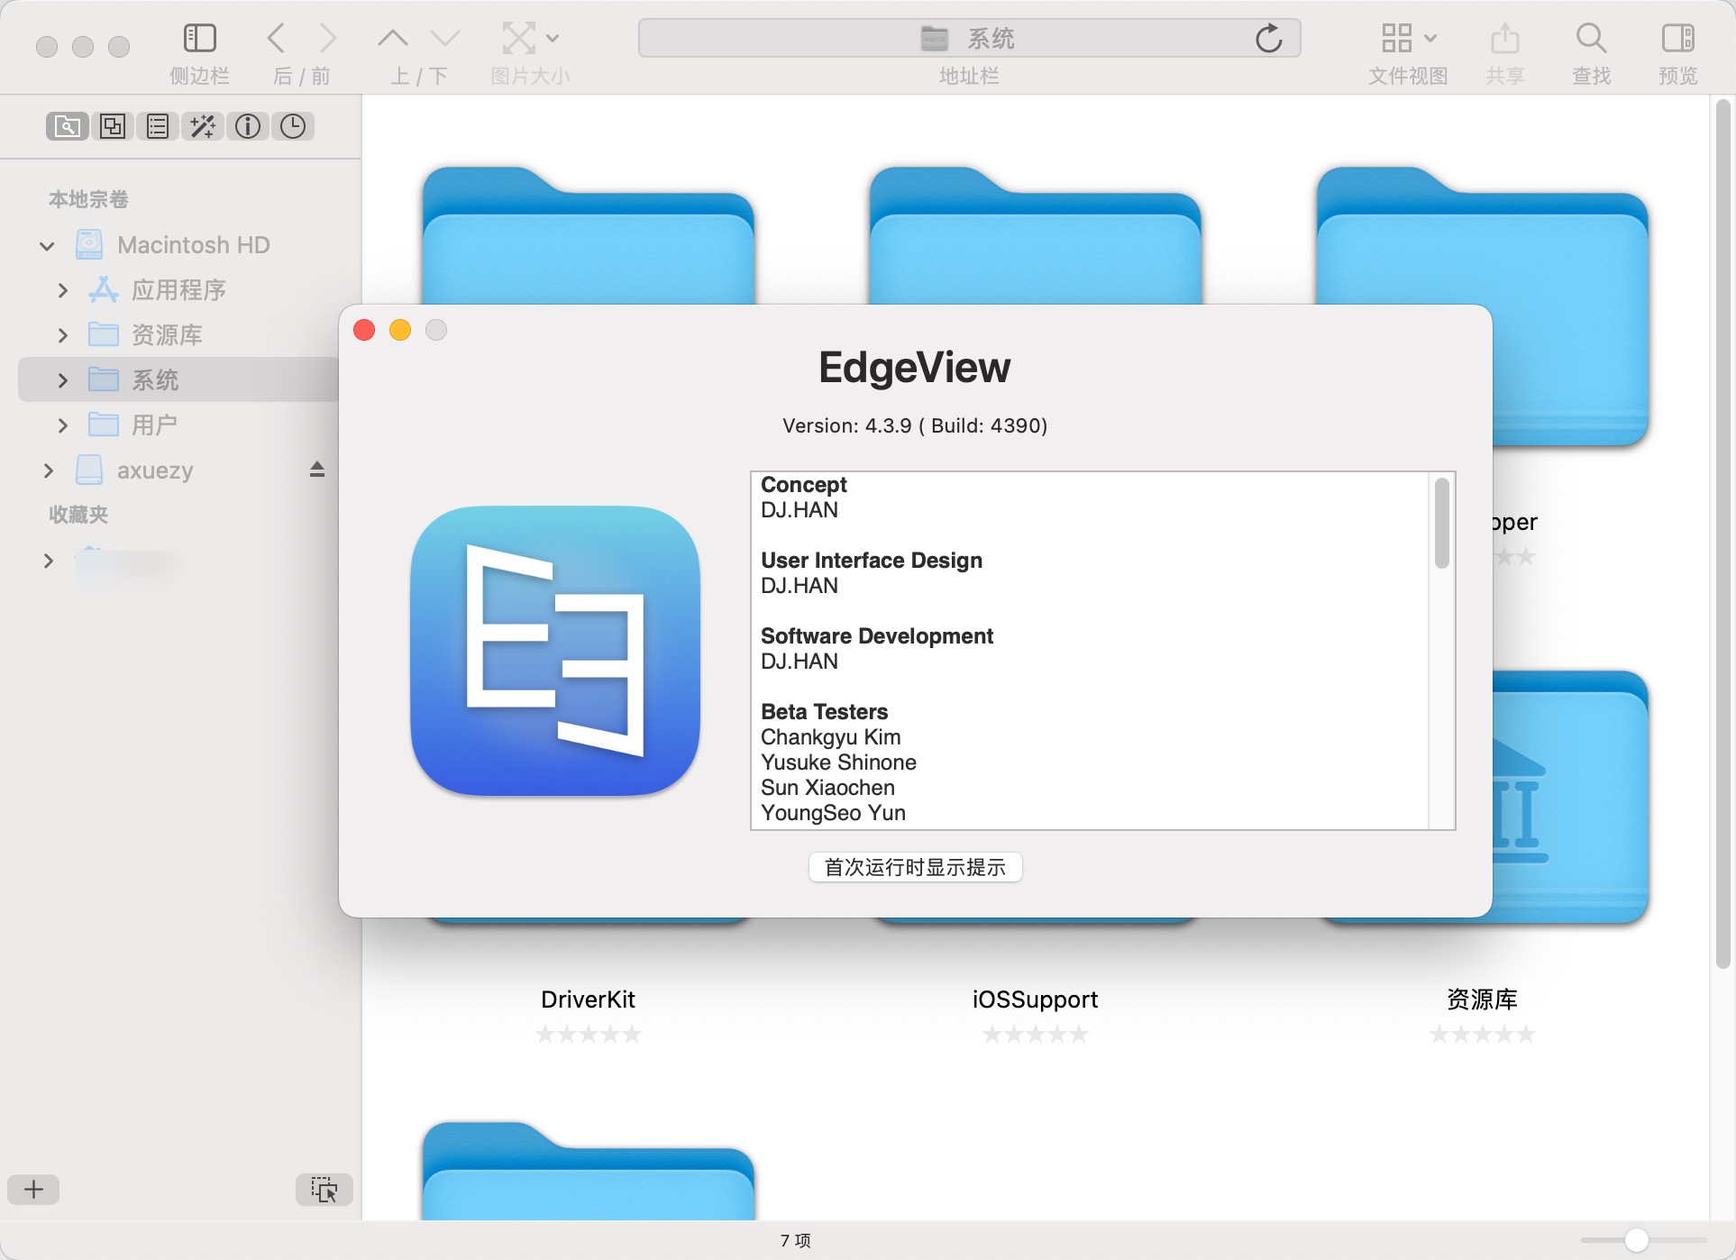
Task: Expand the 应用程序 folder node
Action: (62, 290)
